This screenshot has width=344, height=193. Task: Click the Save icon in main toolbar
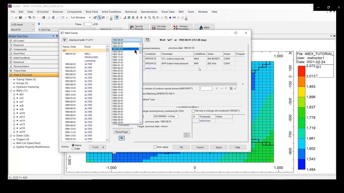(20, 18)
